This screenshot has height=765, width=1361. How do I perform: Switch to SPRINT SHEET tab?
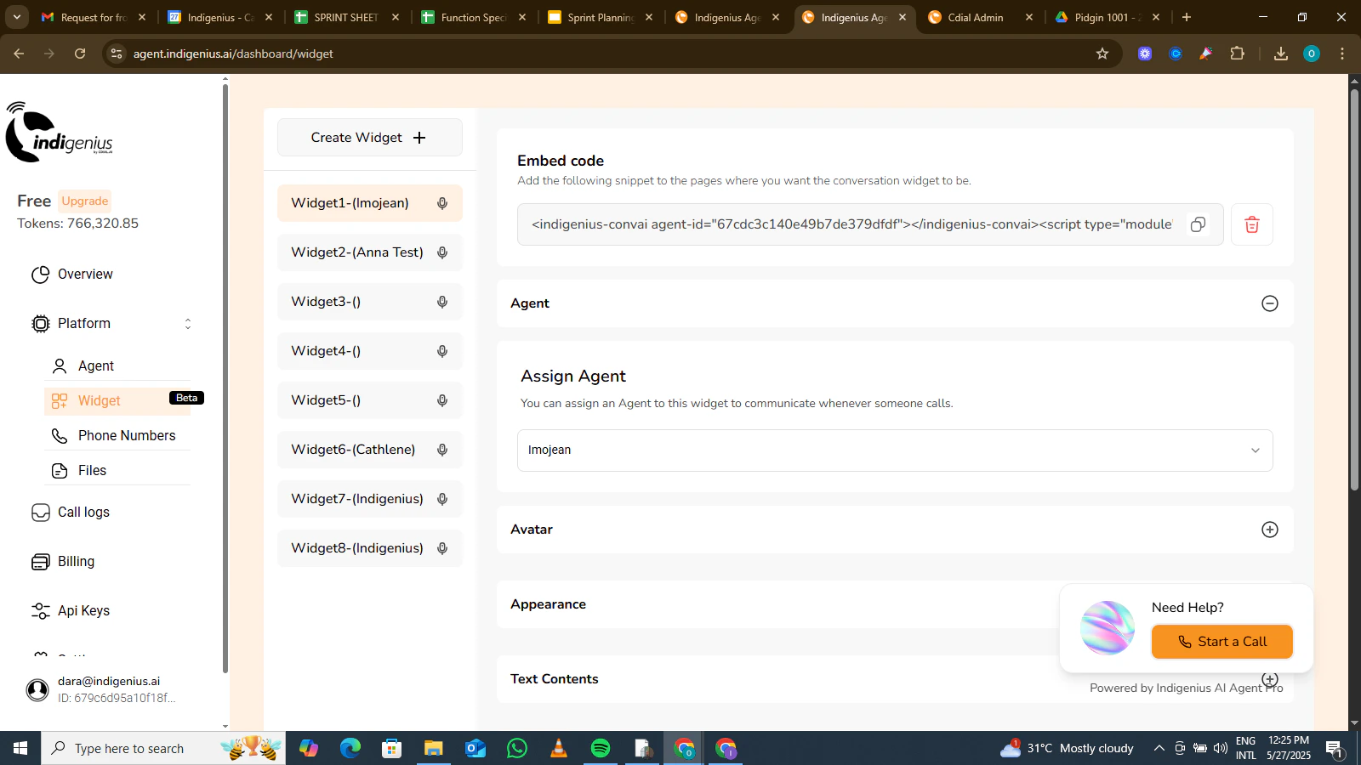[347, 17]
